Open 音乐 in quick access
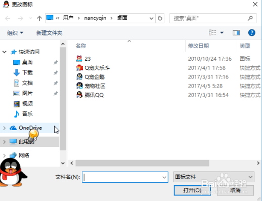The image size is (262, 201). point(27,114)
